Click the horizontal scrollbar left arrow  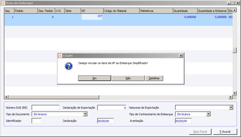click(6, 97)
